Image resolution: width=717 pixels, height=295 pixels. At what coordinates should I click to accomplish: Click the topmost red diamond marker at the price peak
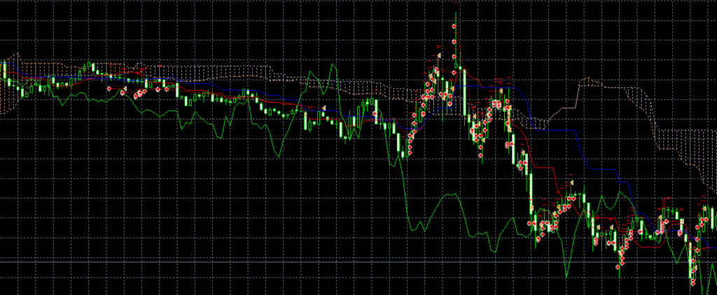click(x=454, y=27)
